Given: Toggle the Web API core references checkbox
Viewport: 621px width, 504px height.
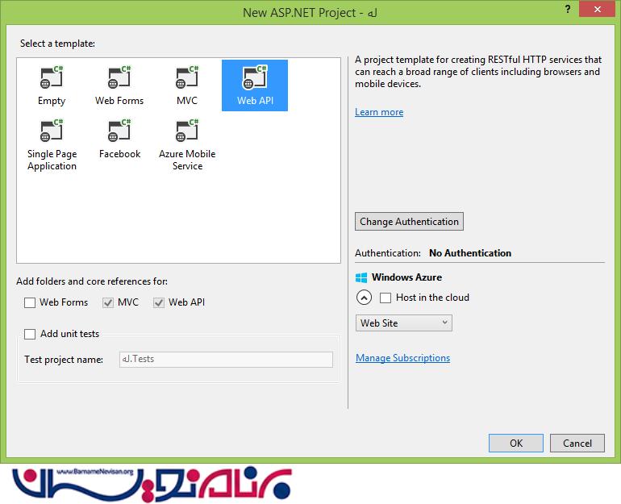Looking at the screenshot, I should point(159,302).
